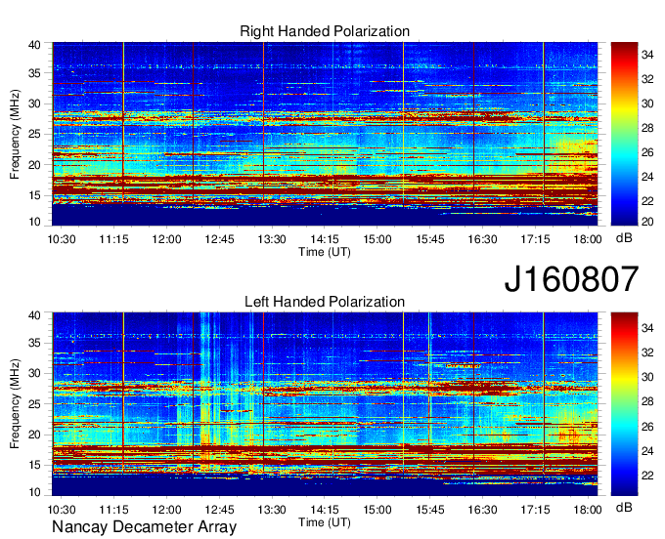The height and width of the screenshot is (539, 665).
Task: Click the 11:15 time tick under upper plot
Action: pyautogui.click(x=114, y=239)
